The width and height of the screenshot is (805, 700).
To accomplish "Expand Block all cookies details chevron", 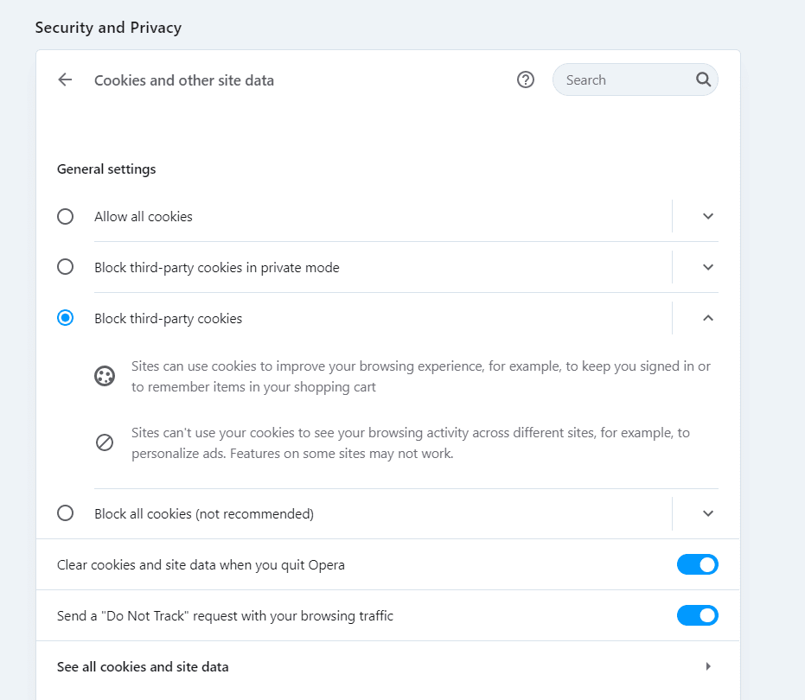I will click(708, 513).
